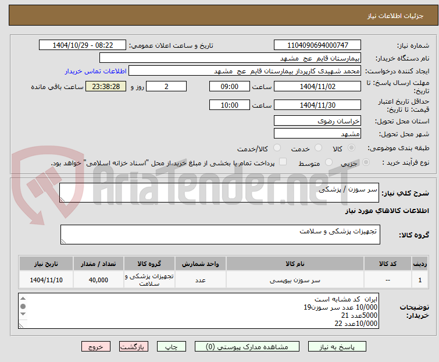
Task: Click the ردیف column header
Action: click(420, 264)
